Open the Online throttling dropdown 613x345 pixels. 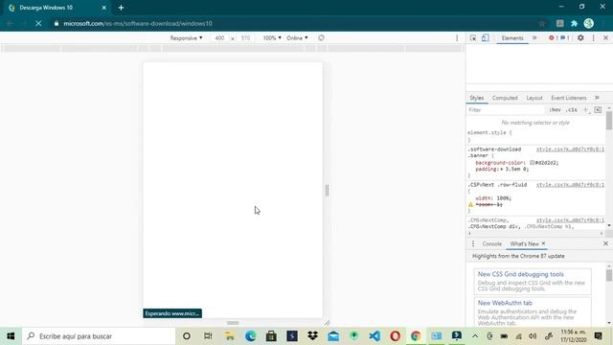[297, 38]
